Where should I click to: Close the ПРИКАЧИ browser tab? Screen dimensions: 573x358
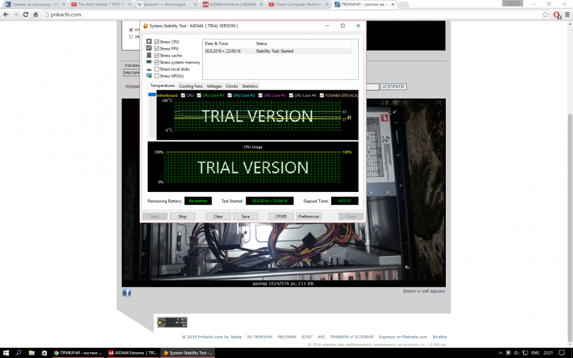click(x=393, y=5)
